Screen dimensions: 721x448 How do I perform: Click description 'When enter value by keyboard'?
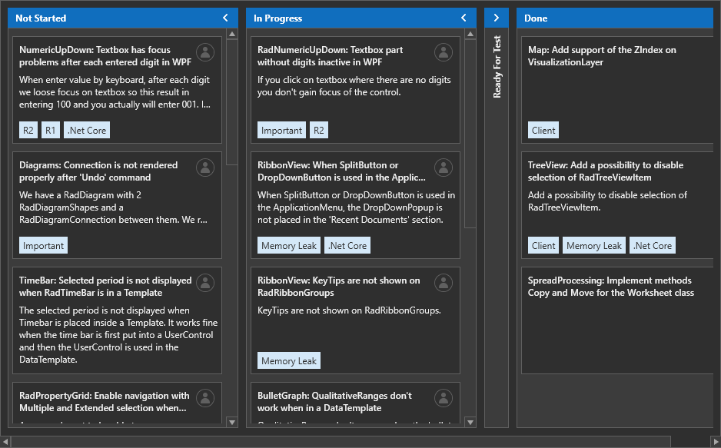point(115,92)
